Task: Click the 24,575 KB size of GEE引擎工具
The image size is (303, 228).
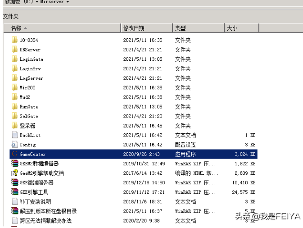Action: pyautogui.click(x=244, y=192)
